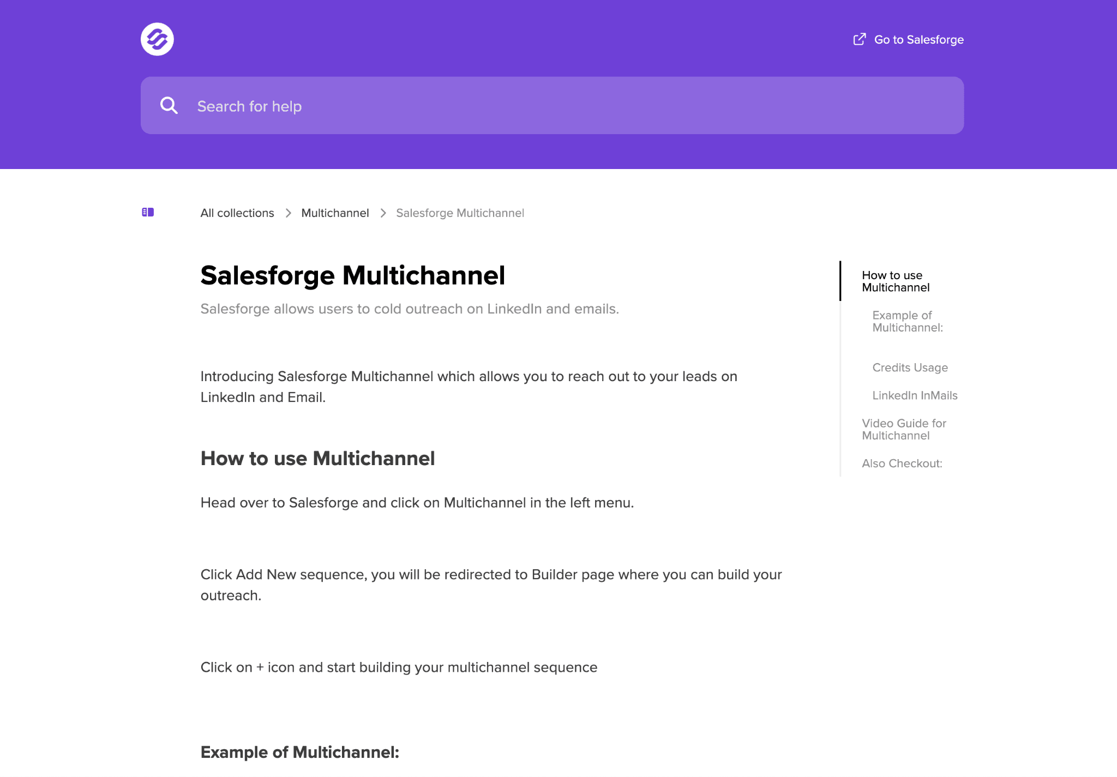The height and width of the screenshot is (777, 1117).
Task: Click the chevron after All collections
Action: (x=288, y=213)
